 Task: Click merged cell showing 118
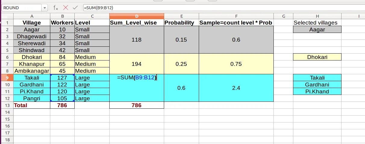137,40
